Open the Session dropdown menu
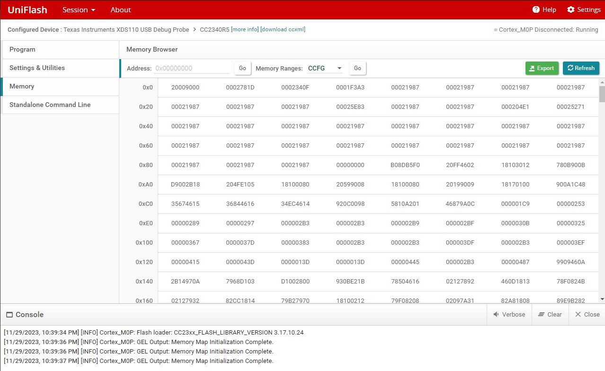 coord(79,10)
